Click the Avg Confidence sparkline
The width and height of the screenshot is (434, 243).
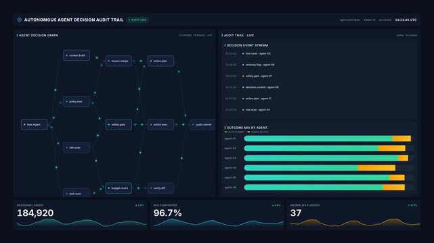(219, 223)
